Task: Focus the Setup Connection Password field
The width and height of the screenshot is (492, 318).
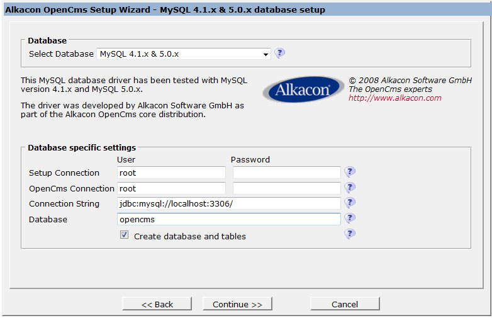Action: (x=286, y=173)
